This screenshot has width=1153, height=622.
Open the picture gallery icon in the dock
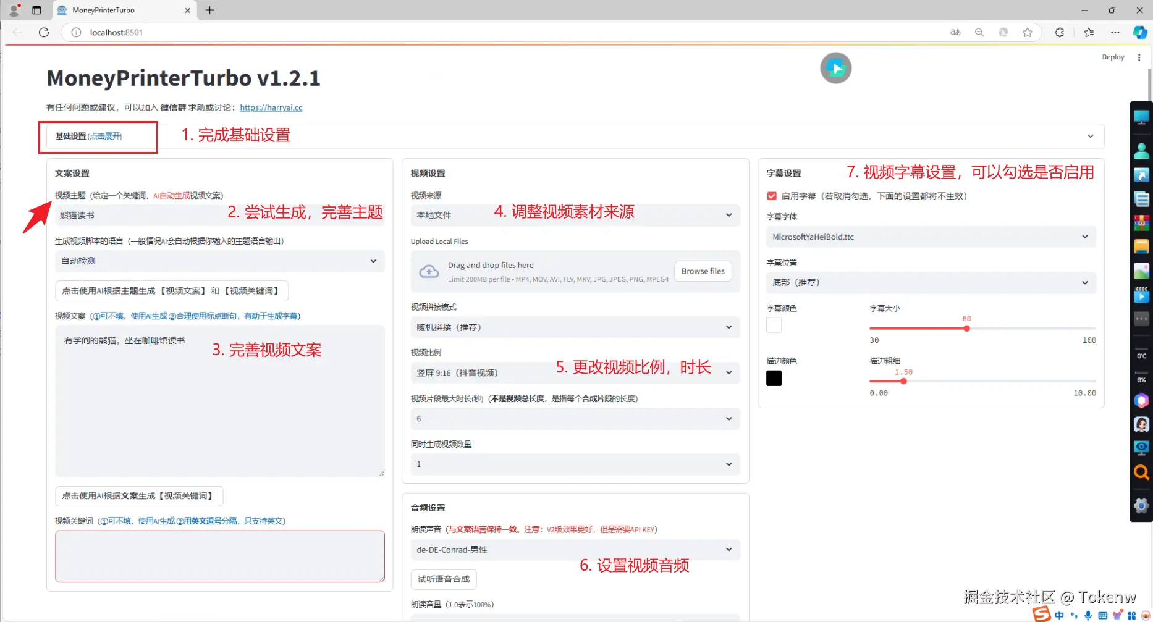click(x=1141, y=271)
